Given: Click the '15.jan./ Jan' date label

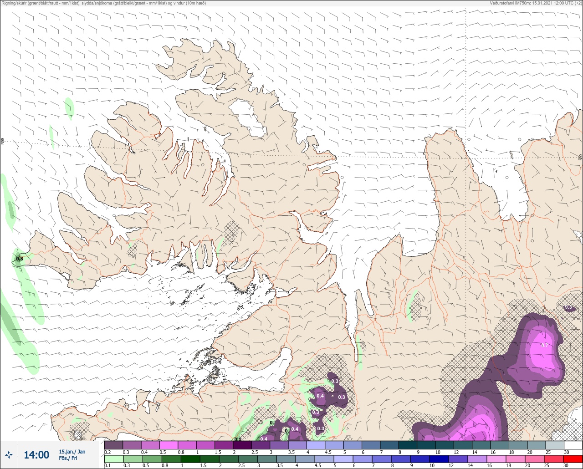Looking at the screenshot, I should click(72, 452).
